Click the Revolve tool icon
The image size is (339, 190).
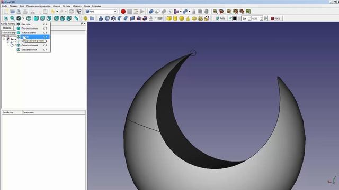coord(107,18)
